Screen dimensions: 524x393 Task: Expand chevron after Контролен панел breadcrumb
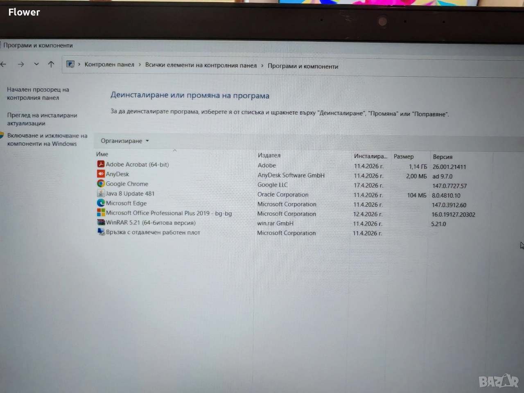[x=140, y=65]
